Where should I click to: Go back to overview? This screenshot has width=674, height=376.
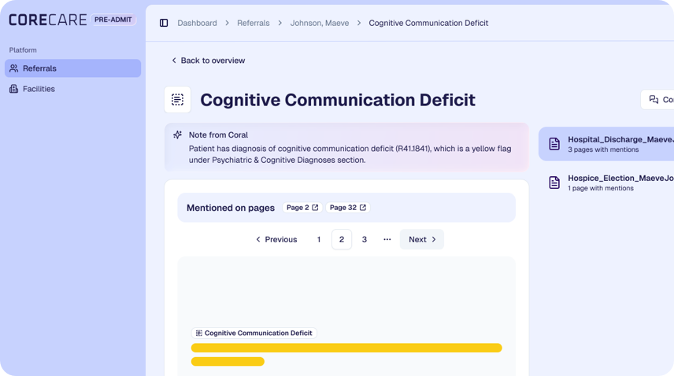coord(208,61)
